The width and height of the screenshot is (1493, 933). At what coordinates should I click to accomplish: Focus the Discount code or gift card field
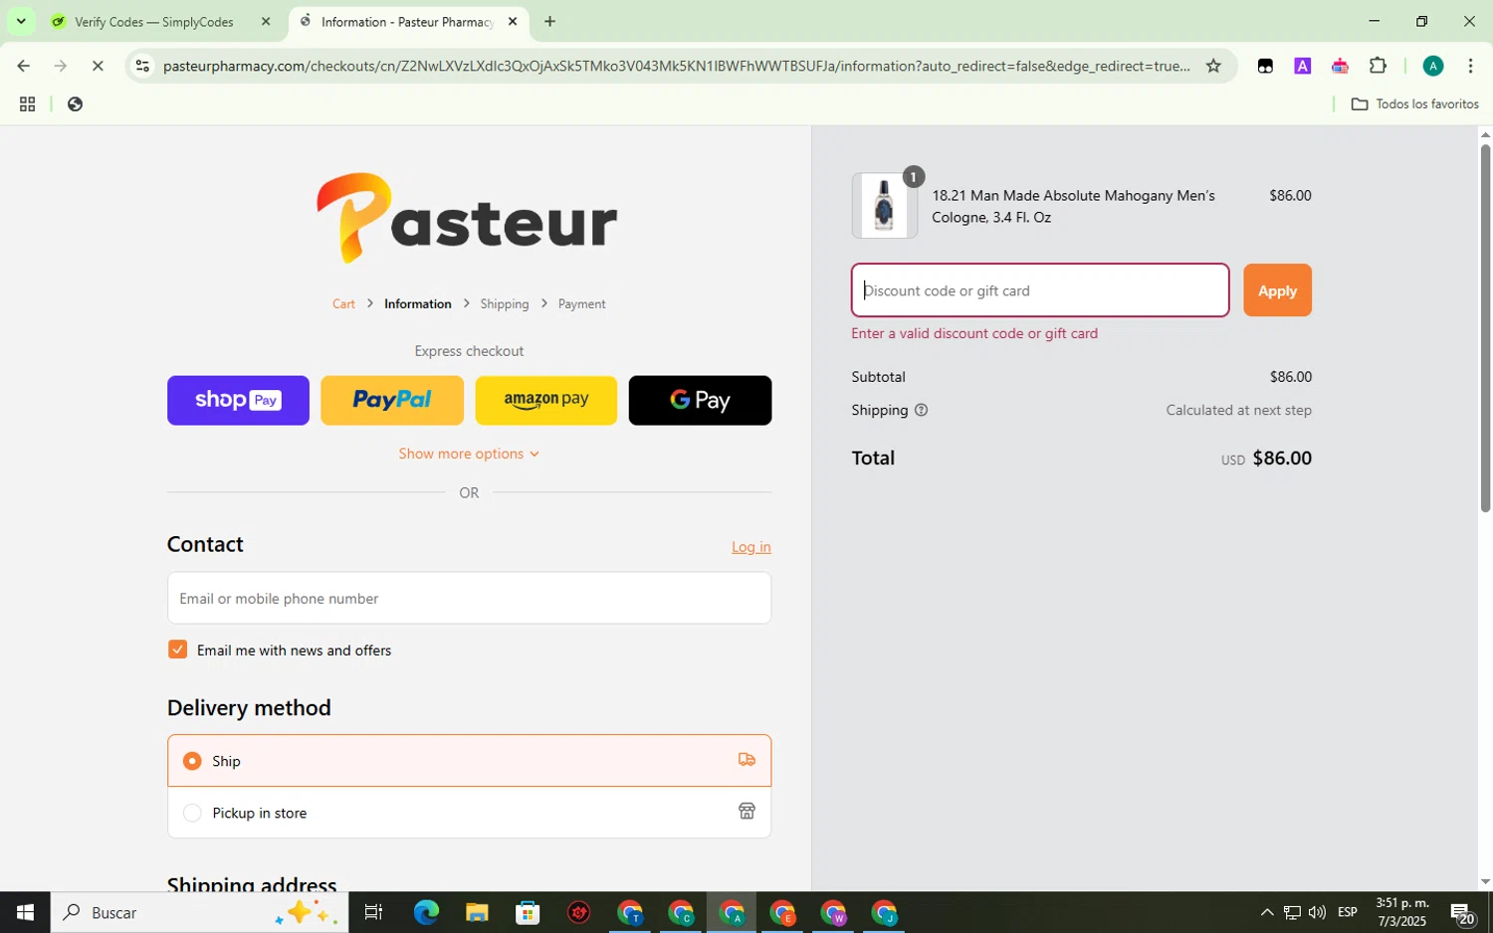coord(1040,290)
